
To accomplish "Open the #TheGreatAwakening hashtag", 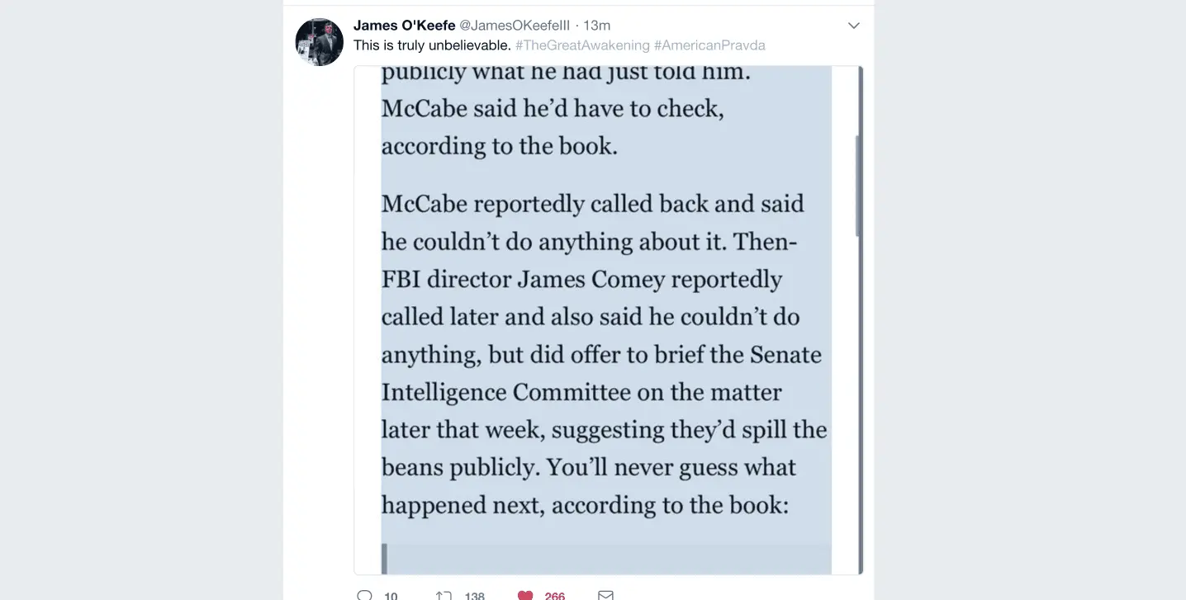I will (581, 45).
